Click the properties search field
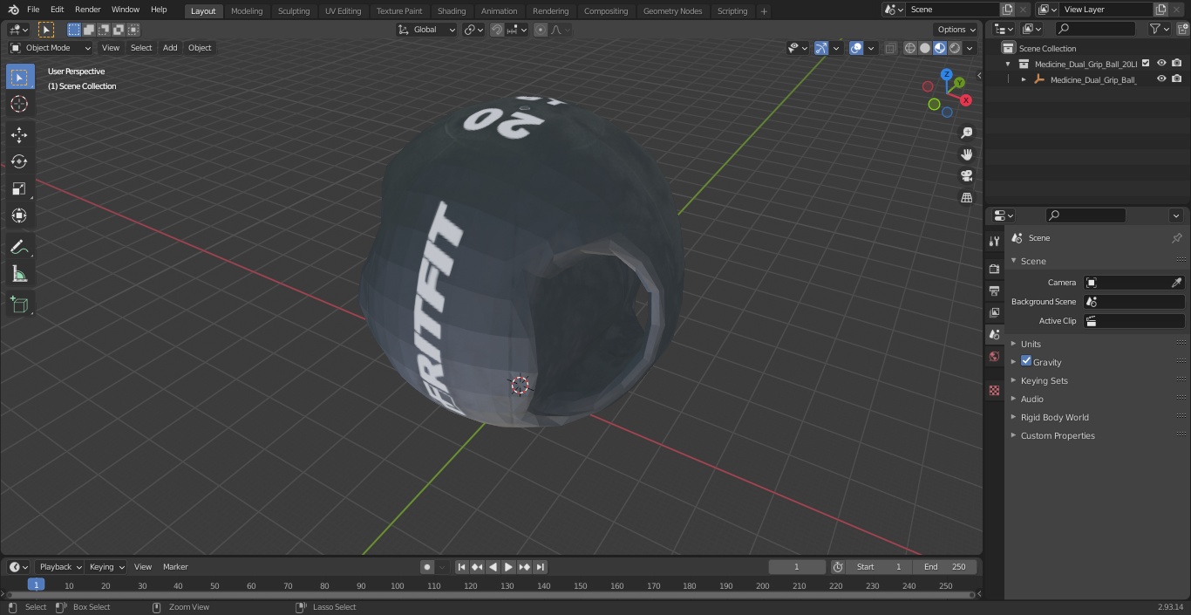This screenshot has width=1191, height=615. pyautogui.click(x=1086, y=215)
